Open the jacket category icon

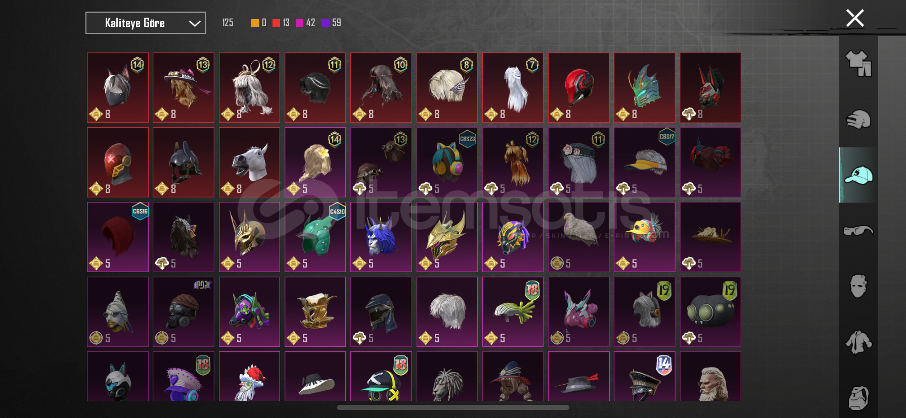click(858, 342)
